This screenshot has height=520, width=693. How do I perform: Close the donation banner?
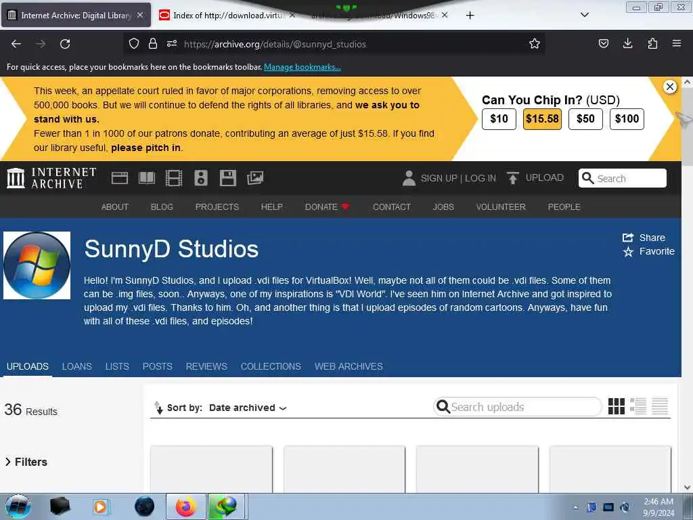(x=670, y=87)
